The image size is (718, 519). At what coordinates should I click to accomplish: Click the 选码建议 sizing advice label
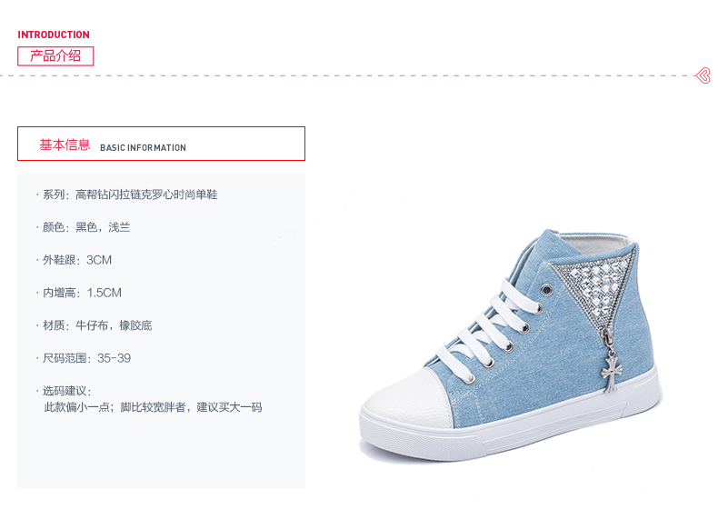coord(65,391)
